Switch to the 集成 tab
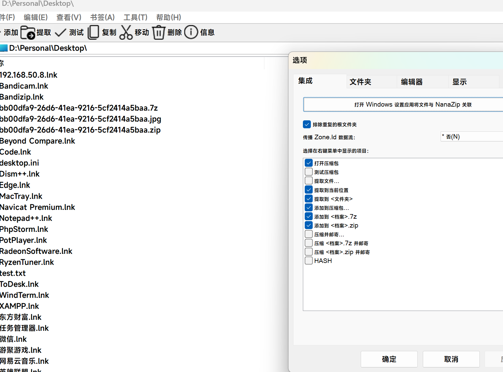503x372 pixels. tap(320, 81)
